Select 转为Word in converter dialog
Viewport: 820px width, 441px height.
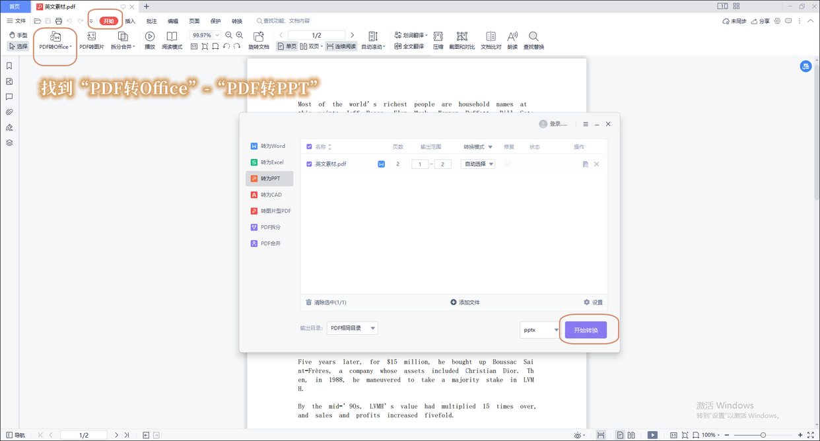coord(269,146)
